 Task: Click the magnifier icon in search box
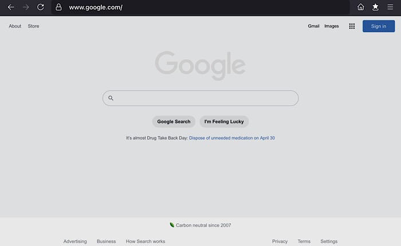(111, 98)
